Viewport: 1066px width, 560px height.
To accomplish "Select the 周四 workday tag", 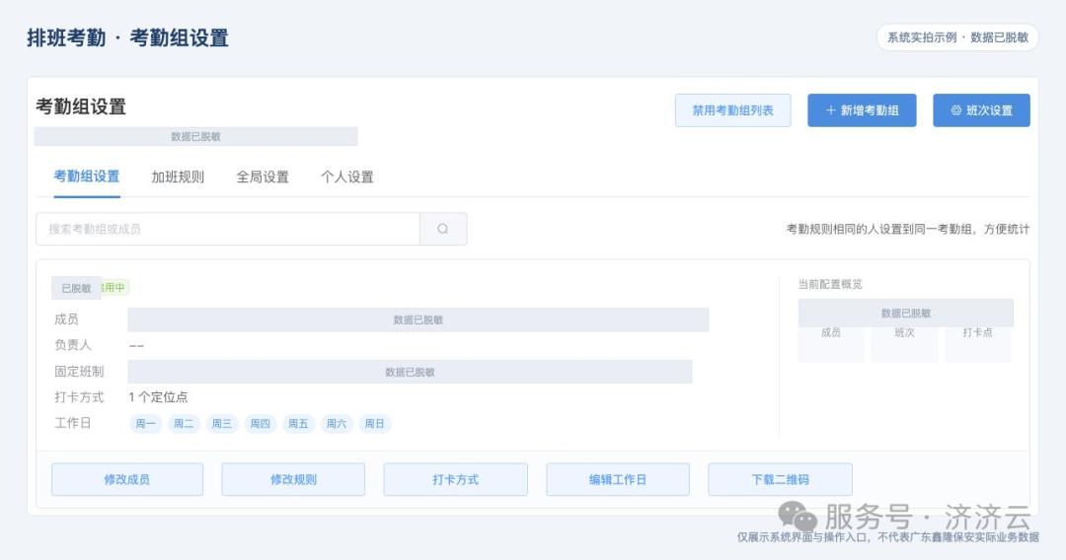I will tap(260, 424).
